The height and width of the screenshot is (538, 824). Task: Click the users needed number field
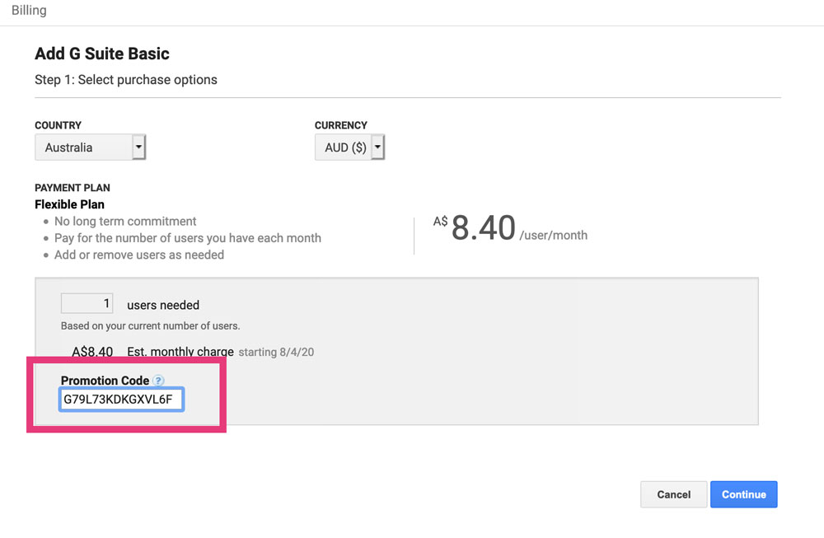[x=87, y=304]
